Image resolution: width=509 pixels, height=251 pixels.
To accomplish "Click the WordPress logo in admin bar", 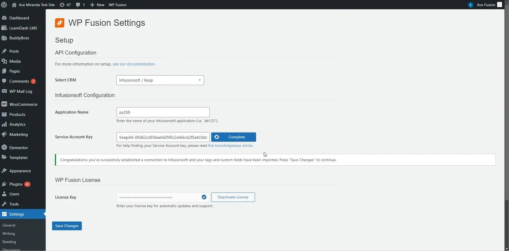I will (x=4, y=5).
